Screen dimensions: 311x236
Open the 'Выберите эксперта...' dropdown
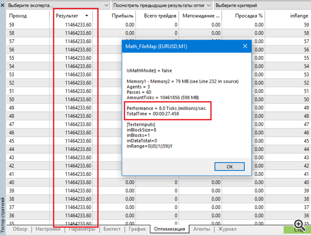[58, 5]
